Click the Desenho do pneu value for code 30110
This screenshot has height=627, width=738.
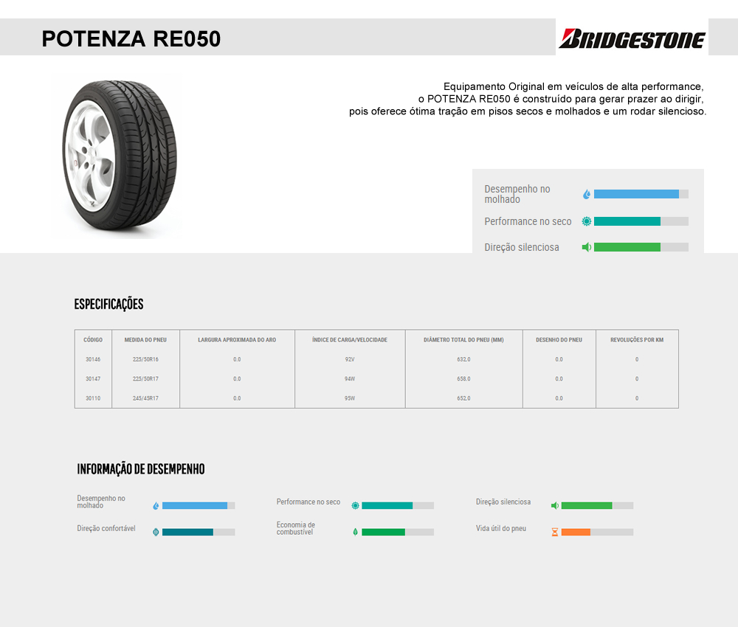[x=559, y=398]
